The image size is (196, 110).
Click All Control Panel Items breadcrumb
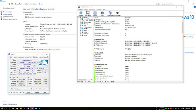[x=31, y=4]
